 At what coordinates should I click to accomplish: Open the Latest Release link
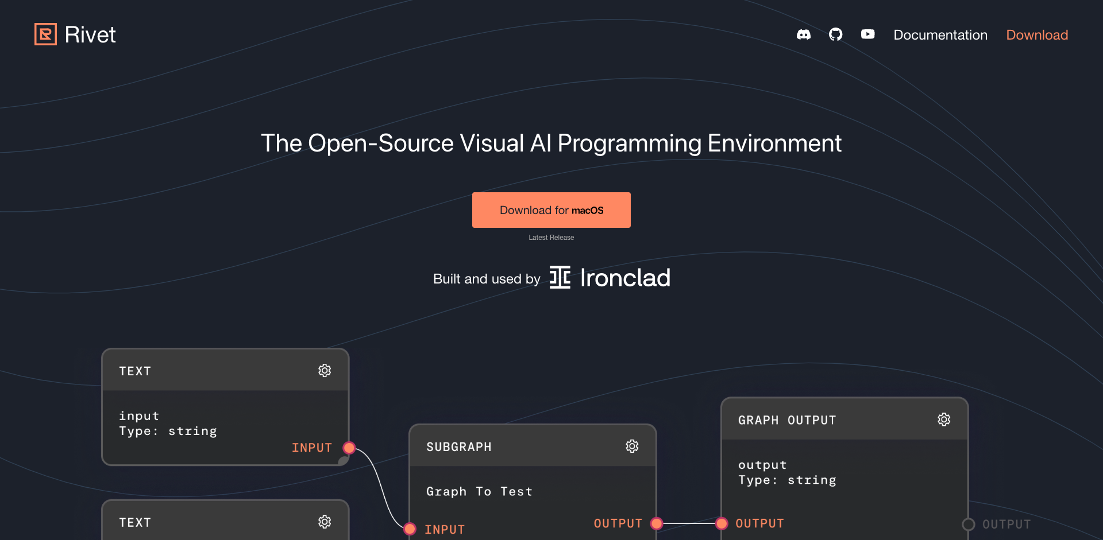551,238
